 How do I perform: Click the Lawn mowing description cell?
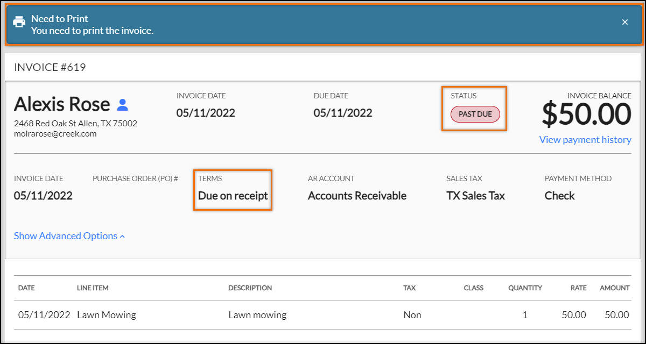257,315
